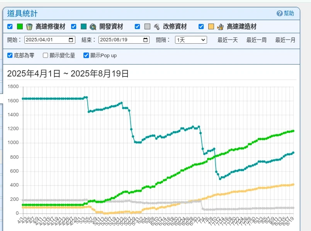Toggle the 底部為零 checkbox

[10, 55]
